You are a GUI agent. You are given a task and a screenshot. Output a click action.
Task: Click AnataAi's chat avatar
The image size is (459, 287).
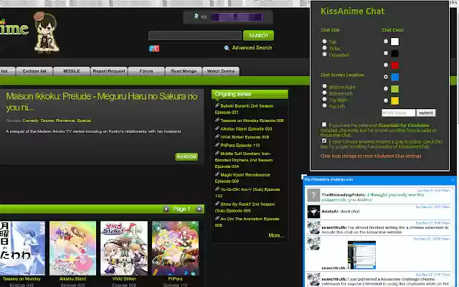(313, 212)
